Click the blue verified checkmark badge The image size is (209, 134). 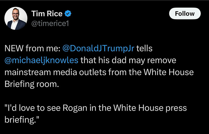pos(68,13)
